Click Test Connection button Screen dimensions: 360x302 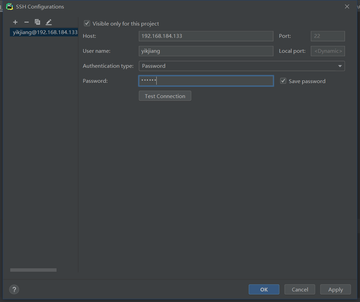point(165,96)
